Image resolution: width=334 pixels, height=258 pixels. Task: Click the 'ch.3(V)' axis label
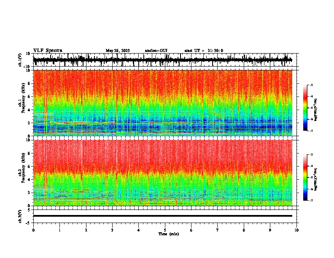tap(20, 216)
